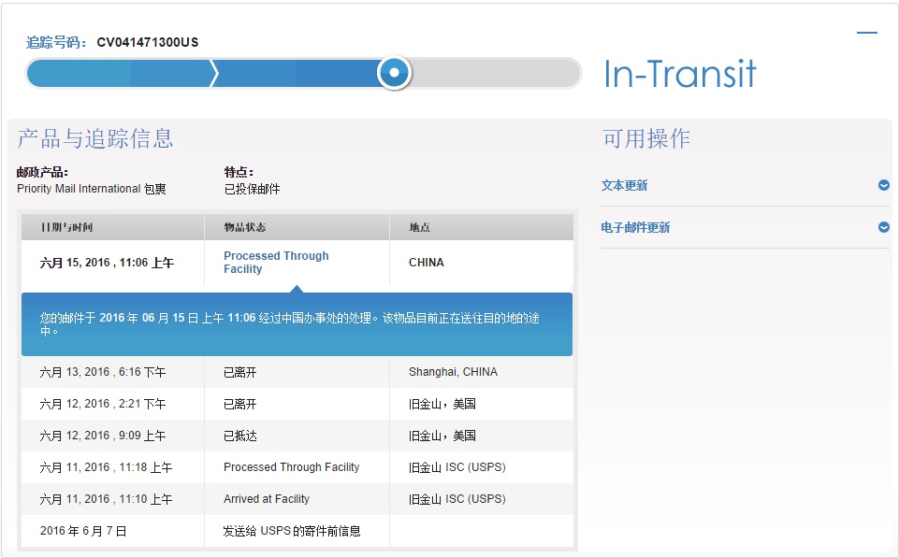
Task: Click 已离开 status in the 2:21 下午 row
Action: pyautogui.click(x=239, y=404)
